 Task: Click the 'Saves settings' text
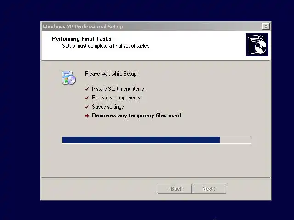[108, 107]
